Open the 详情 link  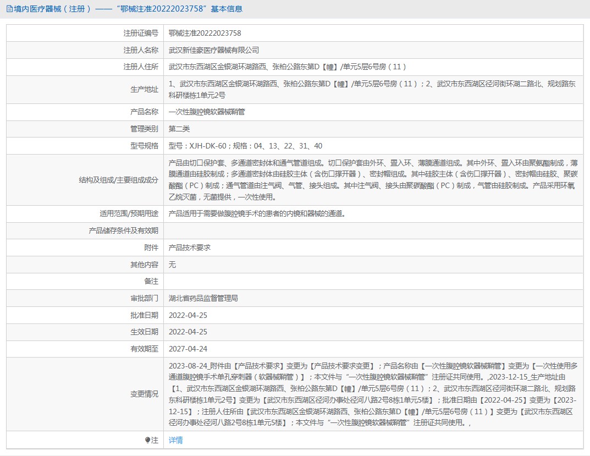click(x=175, y=440)
